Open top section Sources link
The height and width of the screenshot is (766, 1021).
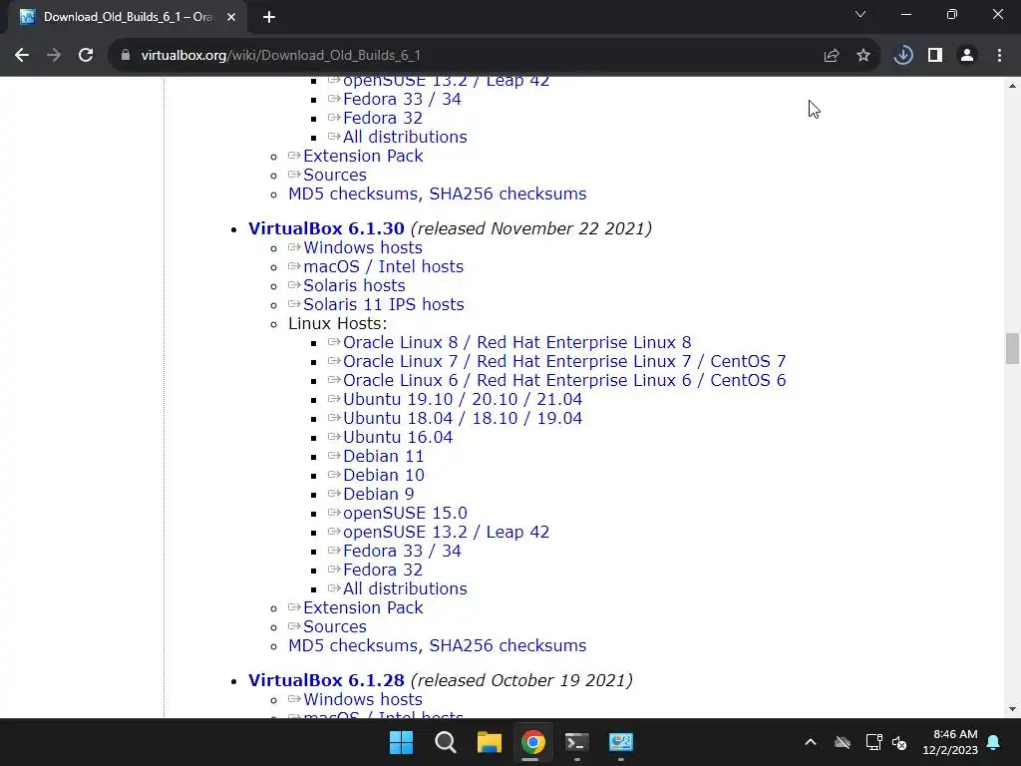pyautogui.click(x=335, y=175)
